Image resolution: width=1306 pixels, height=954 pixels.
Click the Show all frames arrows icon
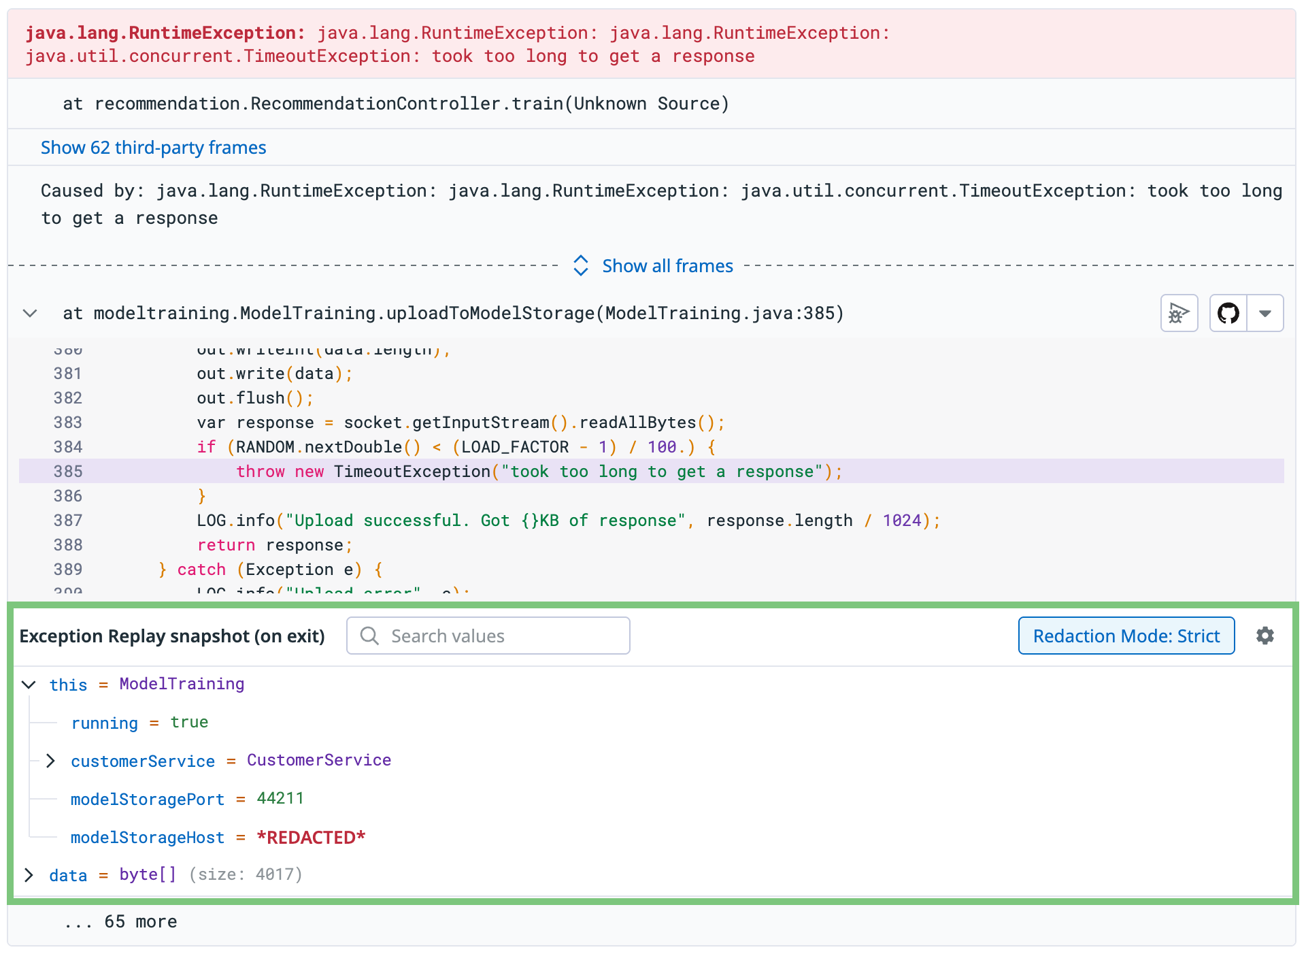580,266
